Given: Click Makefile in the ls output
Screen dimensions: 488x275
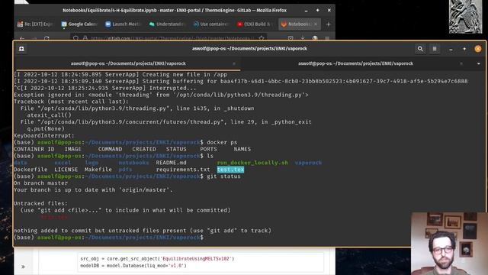Looking at the screenshot, I should point(98,170).
